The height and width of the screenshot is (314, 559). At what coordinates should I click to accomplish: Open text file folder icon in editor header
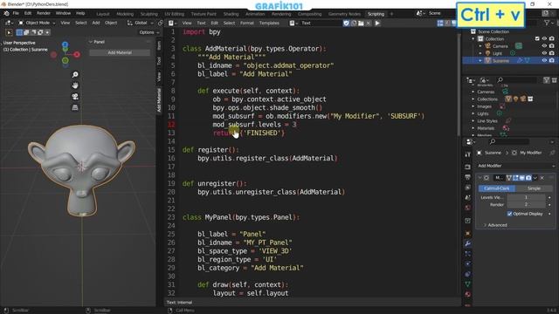[x=361, y=24]
